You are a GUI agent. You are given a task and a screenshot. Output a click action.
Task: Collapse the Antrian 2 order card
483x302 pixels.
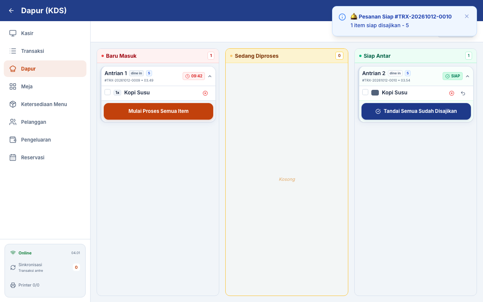[468, 76]
